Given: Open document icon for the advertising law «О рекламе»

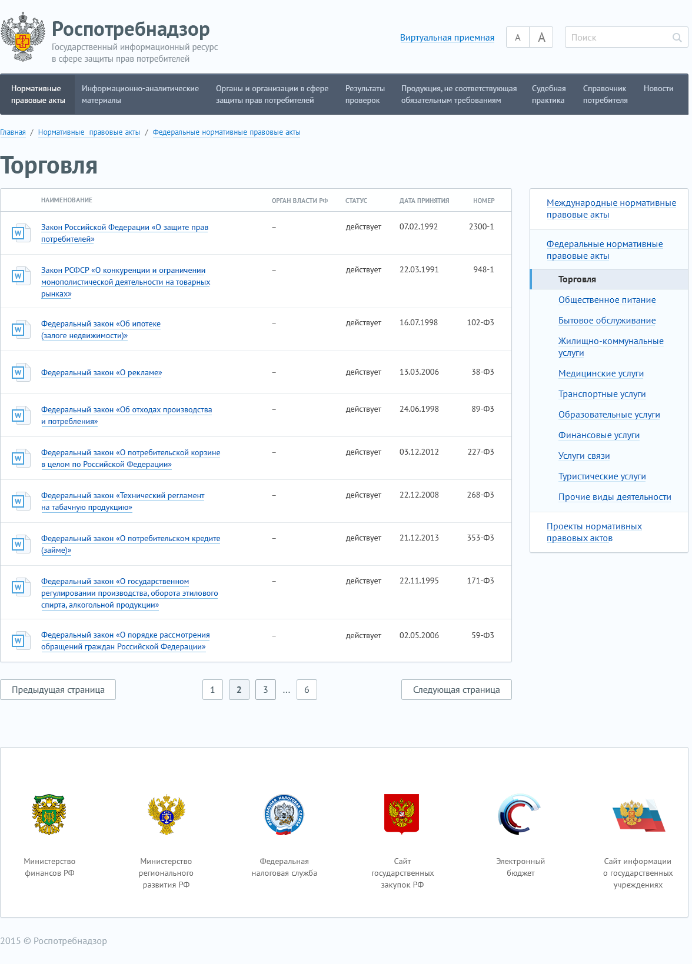Looking at the screenshot, I should [21, 372].
